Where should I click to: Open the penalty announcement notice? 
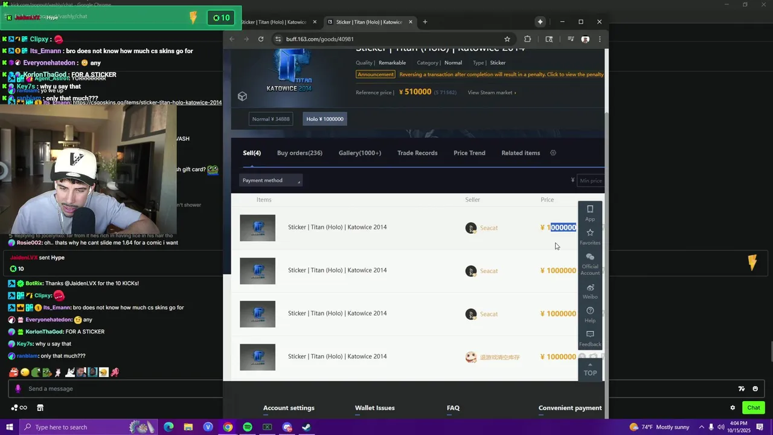(x=501, y=74)
